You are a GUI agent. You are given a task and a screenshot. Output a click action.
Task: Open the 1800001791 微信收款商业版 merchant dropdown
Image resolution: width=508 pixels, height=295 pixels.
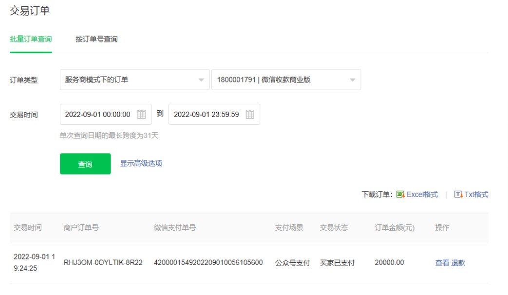pyautogui.click(x=286, y=80)
